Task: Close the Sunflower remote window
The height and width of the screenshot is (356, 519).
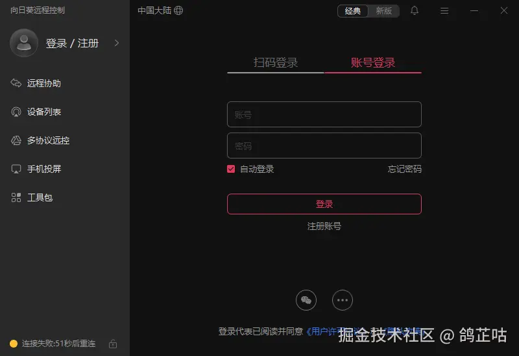Action: click(504, 10)
